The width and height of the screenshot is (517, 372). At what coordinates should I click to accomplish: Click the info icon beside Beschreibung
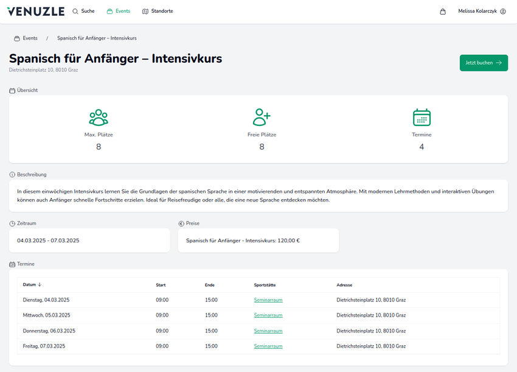11,174
